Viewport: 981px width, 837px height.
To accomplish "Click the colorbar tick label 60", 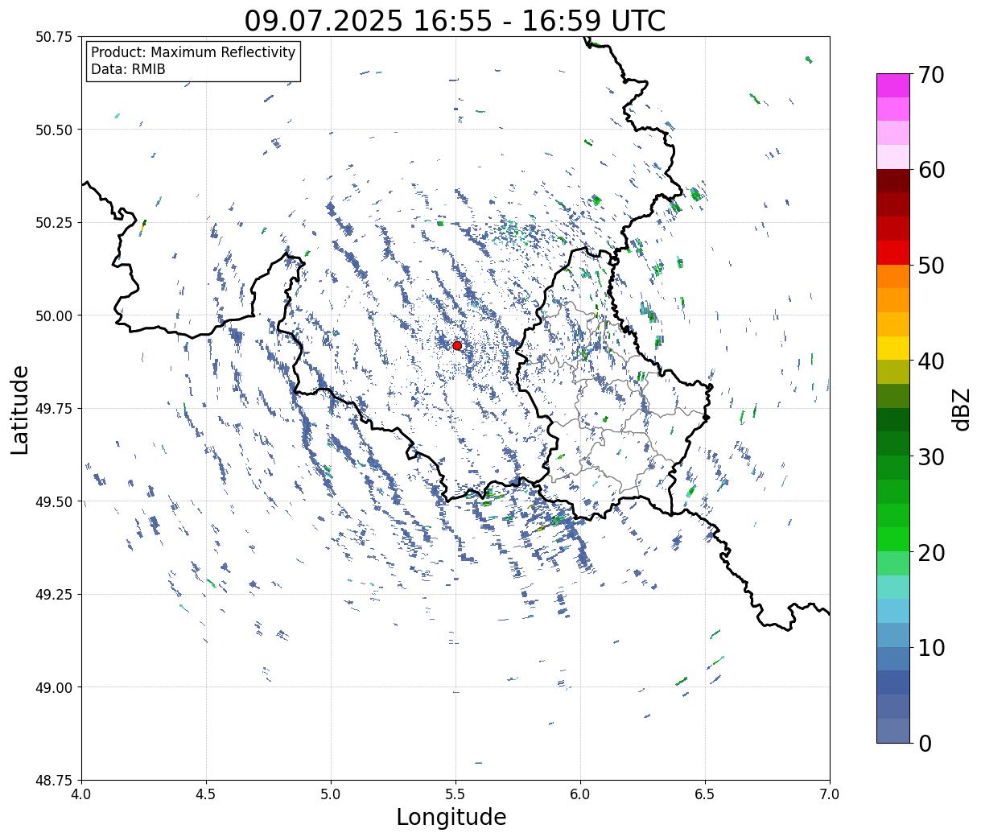I will (931, 170).
